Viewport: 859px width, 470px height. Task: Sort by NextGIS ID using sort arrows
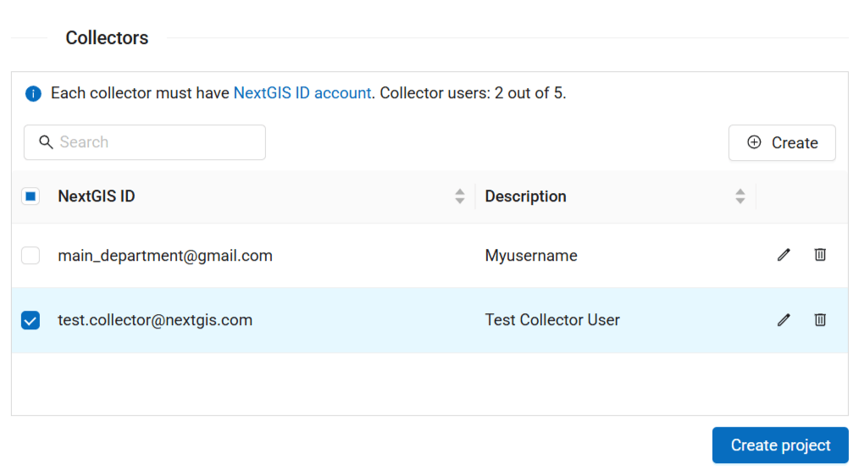(x=460, y=196)
